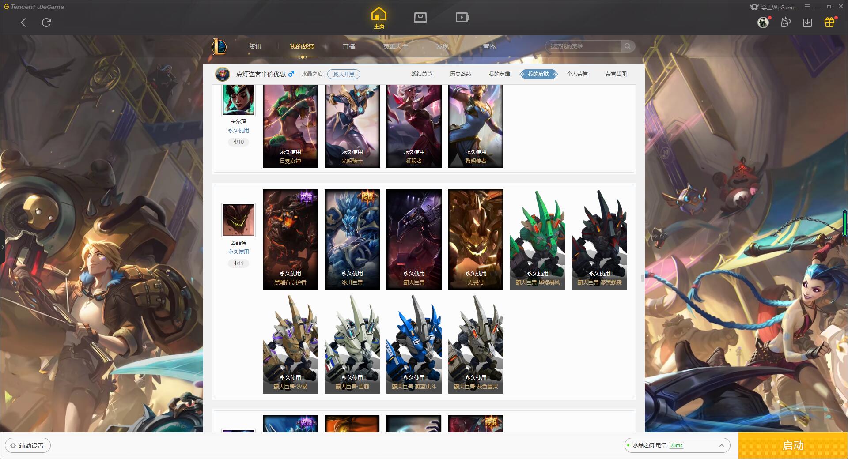
Task: Open the 我的战绩 tab
Action: point(302,46)
